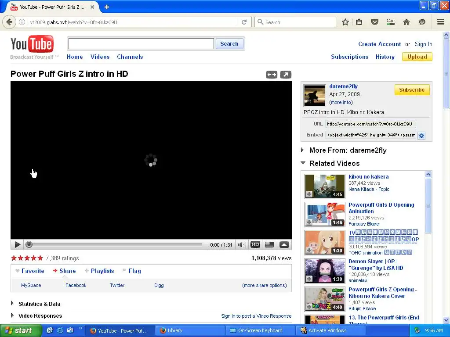The width and height of the screenshot is (450, 337).
Task: Open the downloads indicator showing 11m
Action: (x=391, y=22)
